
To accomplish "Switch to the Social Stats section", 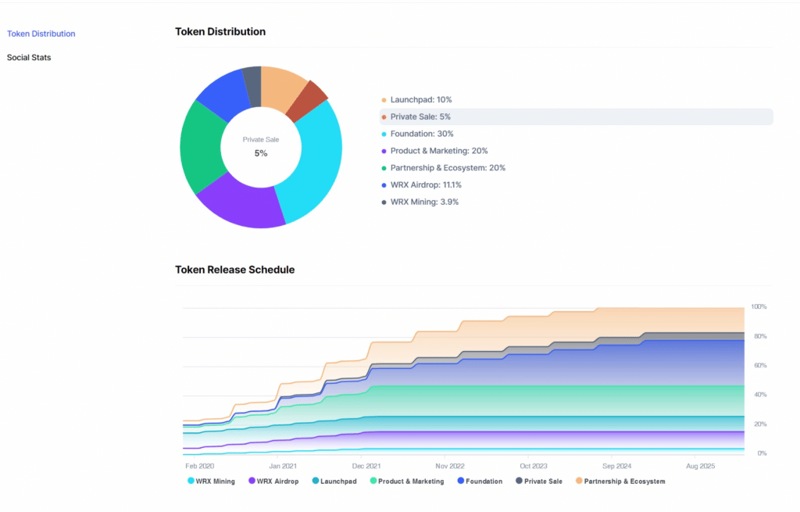I will (29, 57).
